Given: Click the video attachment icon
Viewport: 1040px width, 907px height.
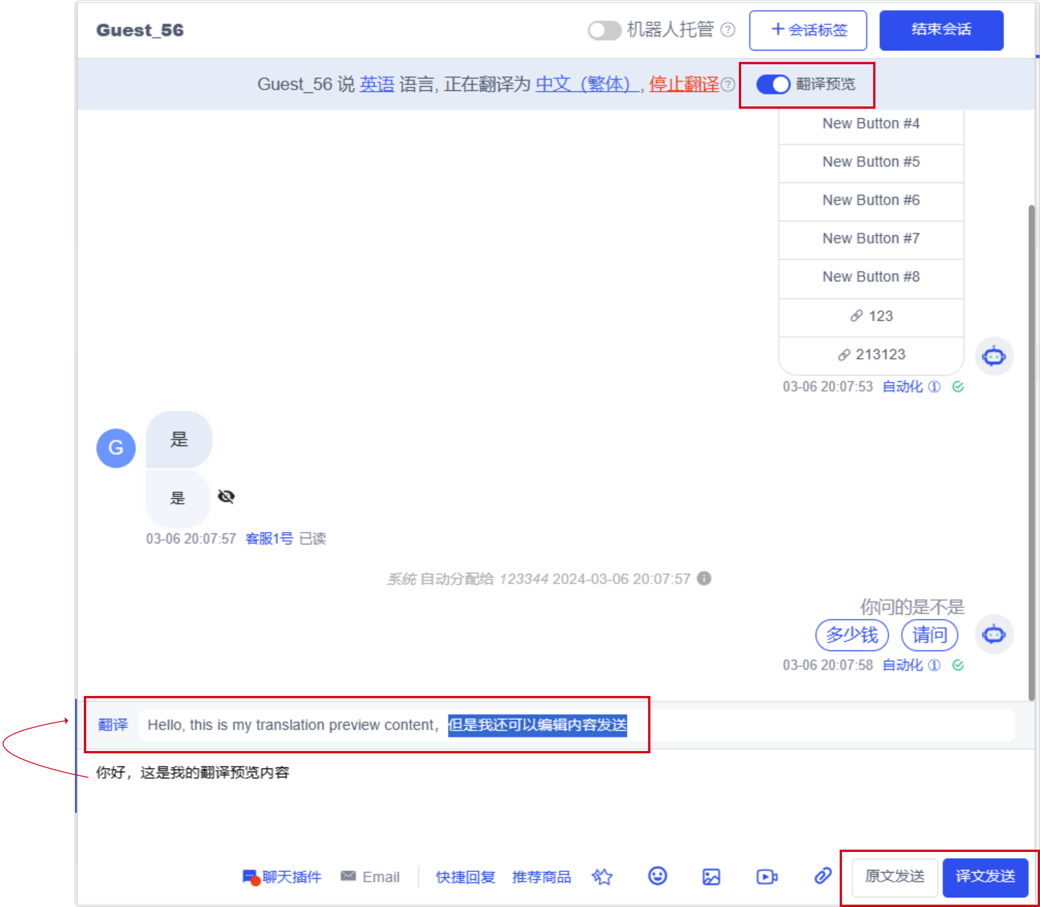Looking at the screenshot, I should point(766,877).
